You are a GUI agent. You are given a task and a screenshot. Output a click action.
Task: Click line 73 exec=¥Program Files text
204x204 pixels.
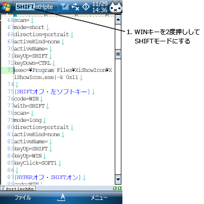[63, 70]
